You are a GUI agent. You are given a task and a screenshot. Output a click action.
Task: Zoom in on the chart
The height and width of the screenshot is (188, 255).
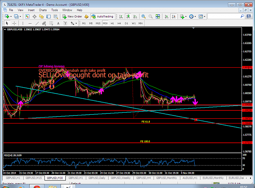pos(143,16)
